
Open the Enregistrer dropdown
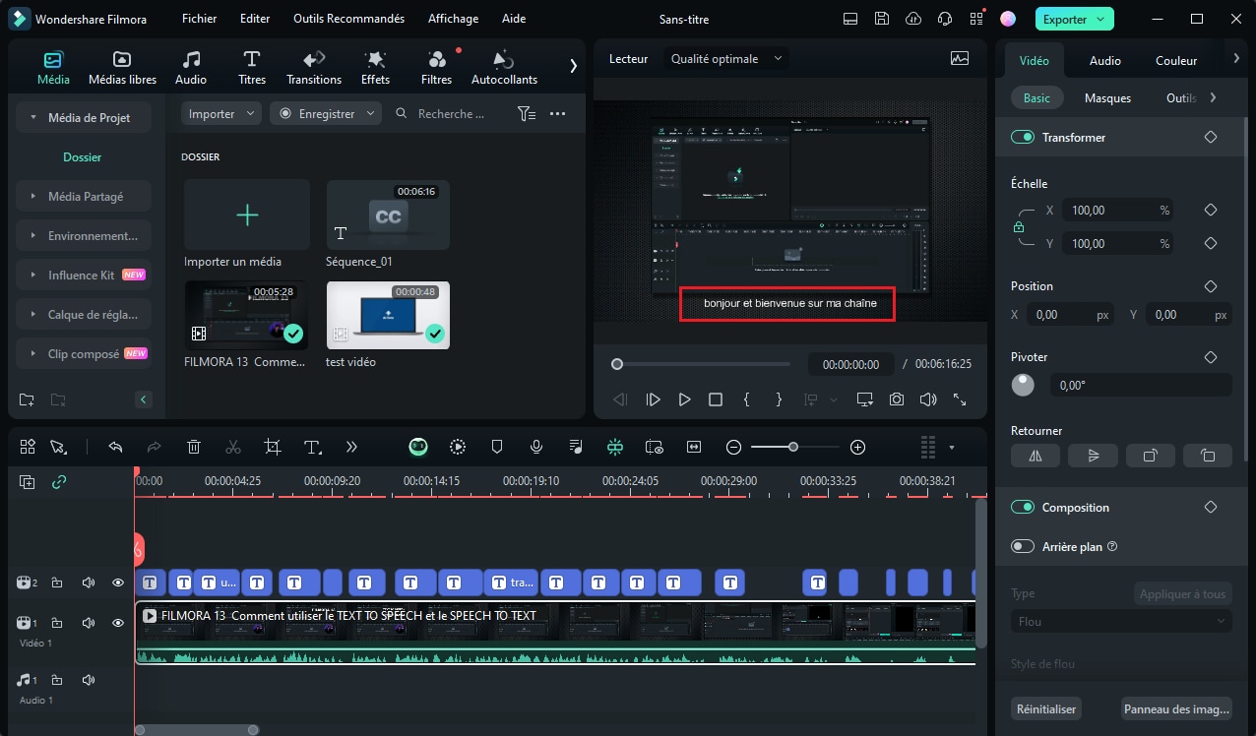[326, 114]
